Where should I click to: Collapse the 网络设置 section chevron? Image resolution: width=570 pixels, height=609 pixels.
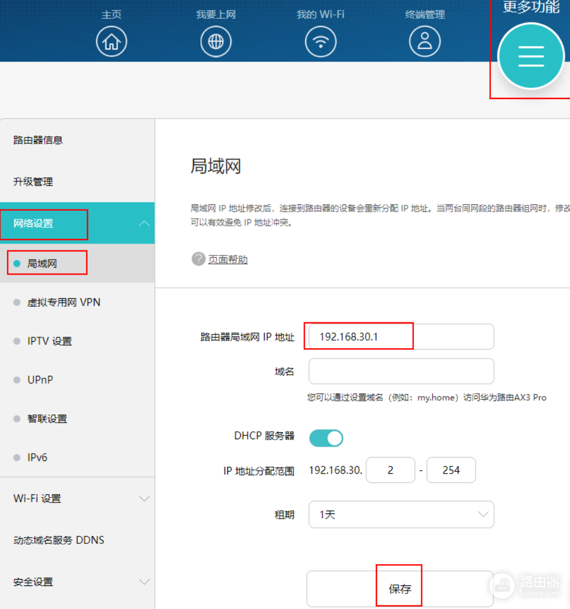144,223
